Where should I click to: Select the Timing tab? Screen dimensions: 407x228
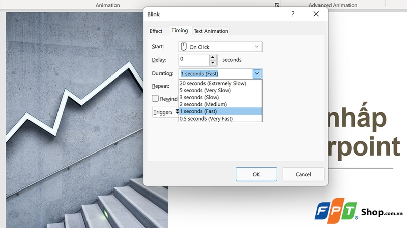click(180, 30)
